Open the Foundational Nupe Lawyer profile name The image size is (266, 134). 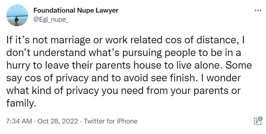click(76, 10)
